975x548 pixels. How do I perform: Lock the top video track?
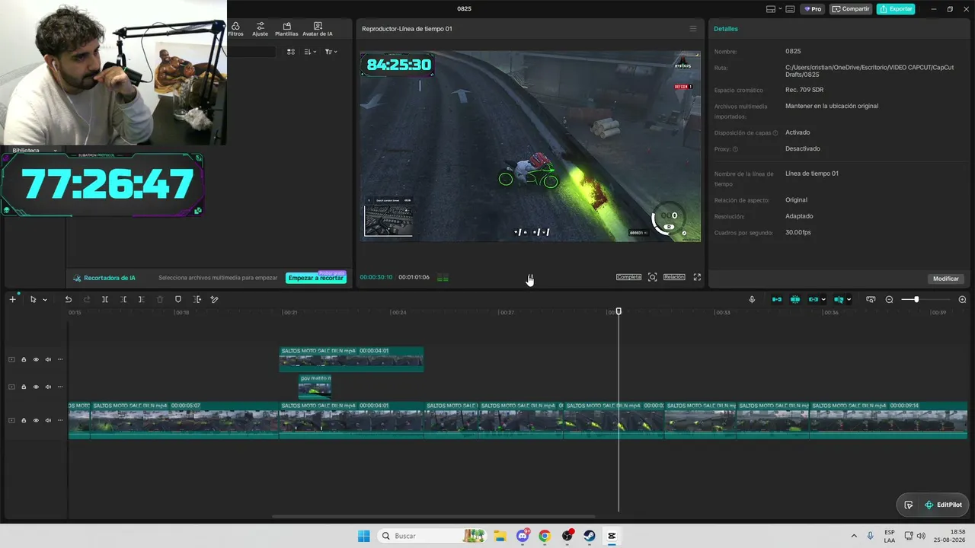coord(24,359)
